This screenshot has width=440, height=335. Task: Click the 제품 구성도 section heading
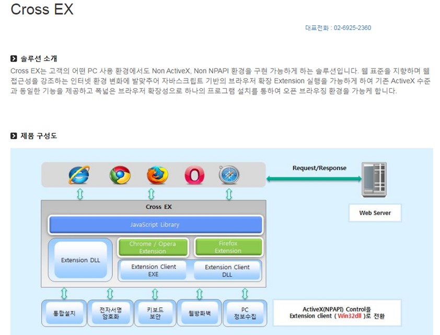click(39, 136)
